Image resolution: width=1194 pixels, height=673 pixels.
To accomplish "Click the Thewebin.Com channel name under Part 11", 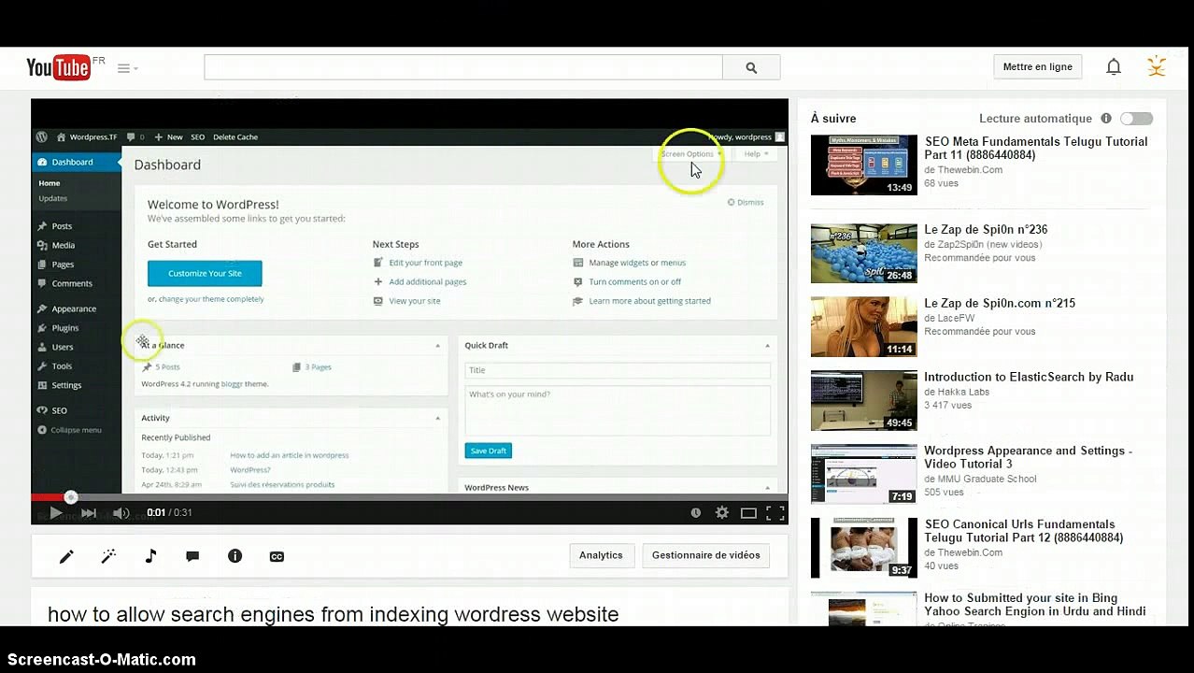I will (970, 170).
